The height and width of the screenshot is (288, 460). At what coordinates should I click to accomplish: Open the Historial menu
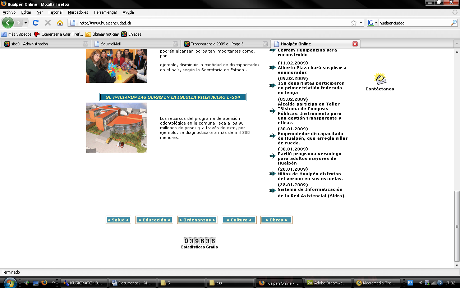pyautogui.click(x=55, y=12)
